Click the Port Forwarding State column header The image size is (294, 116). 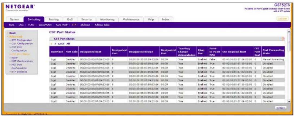[273, 52]
